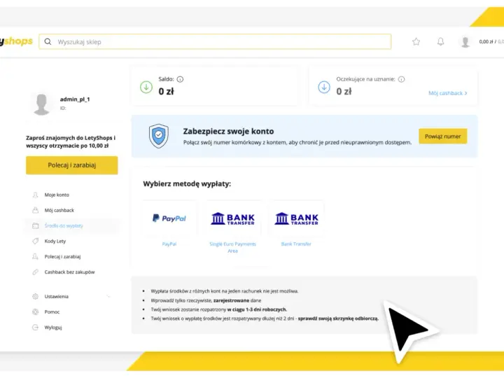
Task: Show info next to Oczekujące na uznanie
Action: (x=402, y=79)
